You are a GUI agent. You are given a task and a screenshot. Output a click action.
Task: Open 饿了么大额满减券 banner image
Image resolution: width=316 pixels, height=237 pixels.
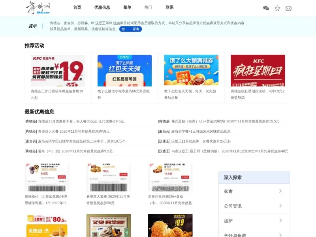tap(191, 70)
